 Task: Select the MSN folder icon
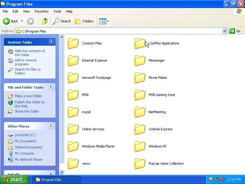pos(73,95)
